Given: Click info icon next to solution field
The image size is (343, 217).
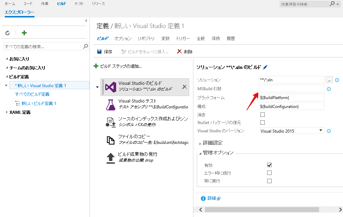Looking at the screenshot, I should coord(337,80).
